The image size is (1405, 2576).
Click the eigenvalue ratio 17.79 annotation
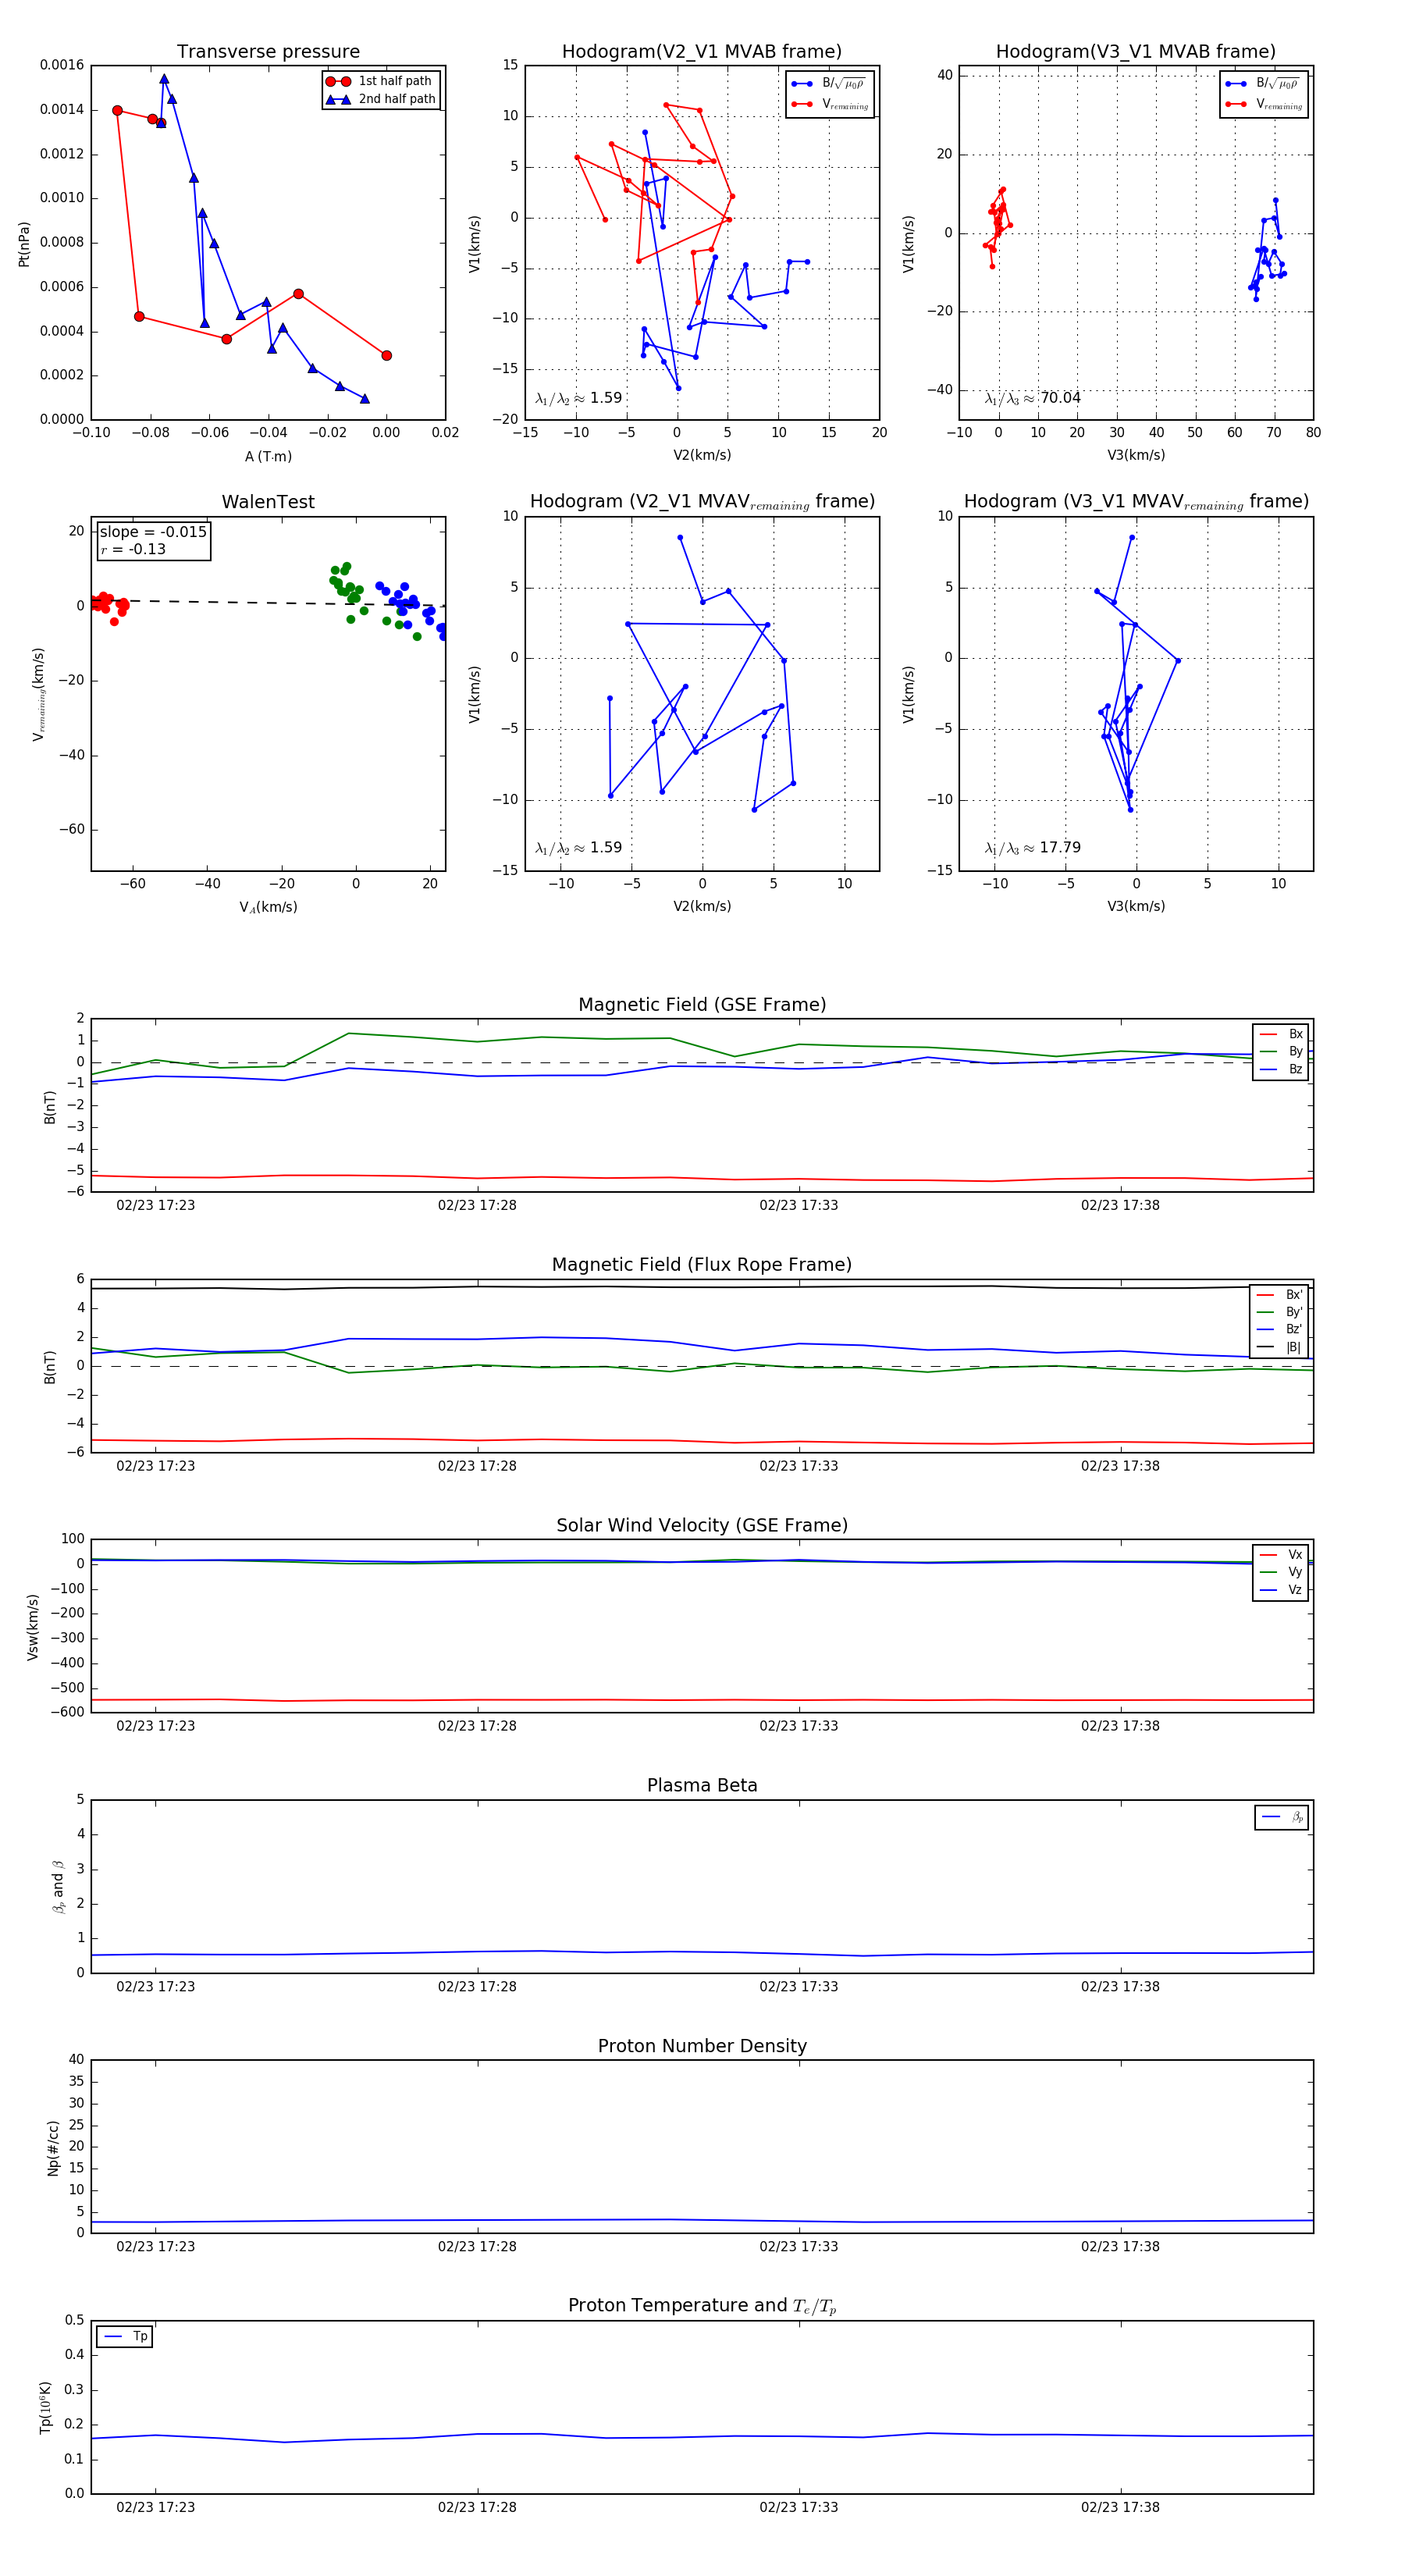[1033, 848]
